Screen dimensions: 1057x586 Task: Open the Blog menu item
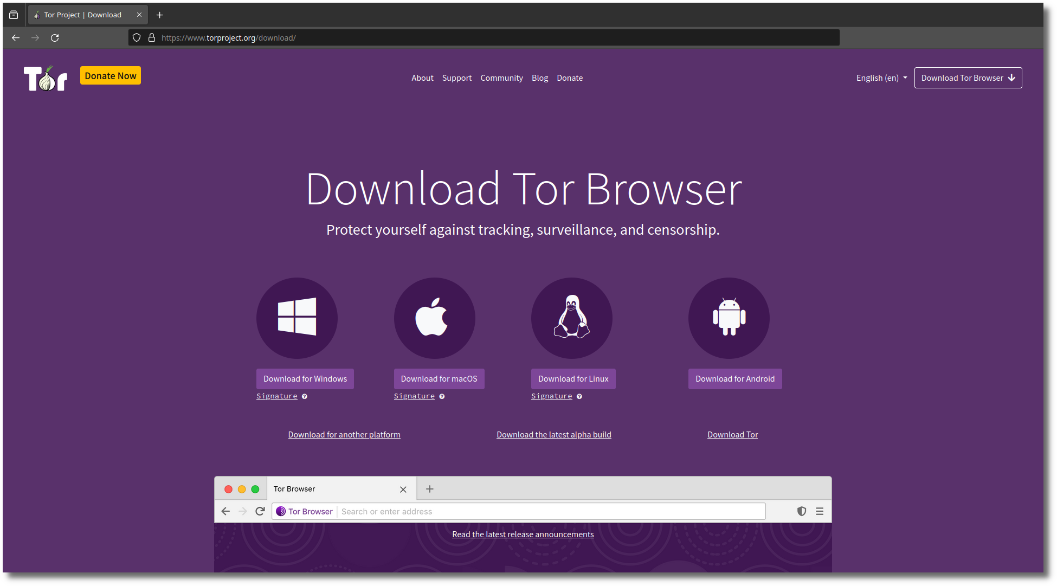click(540, 78)
